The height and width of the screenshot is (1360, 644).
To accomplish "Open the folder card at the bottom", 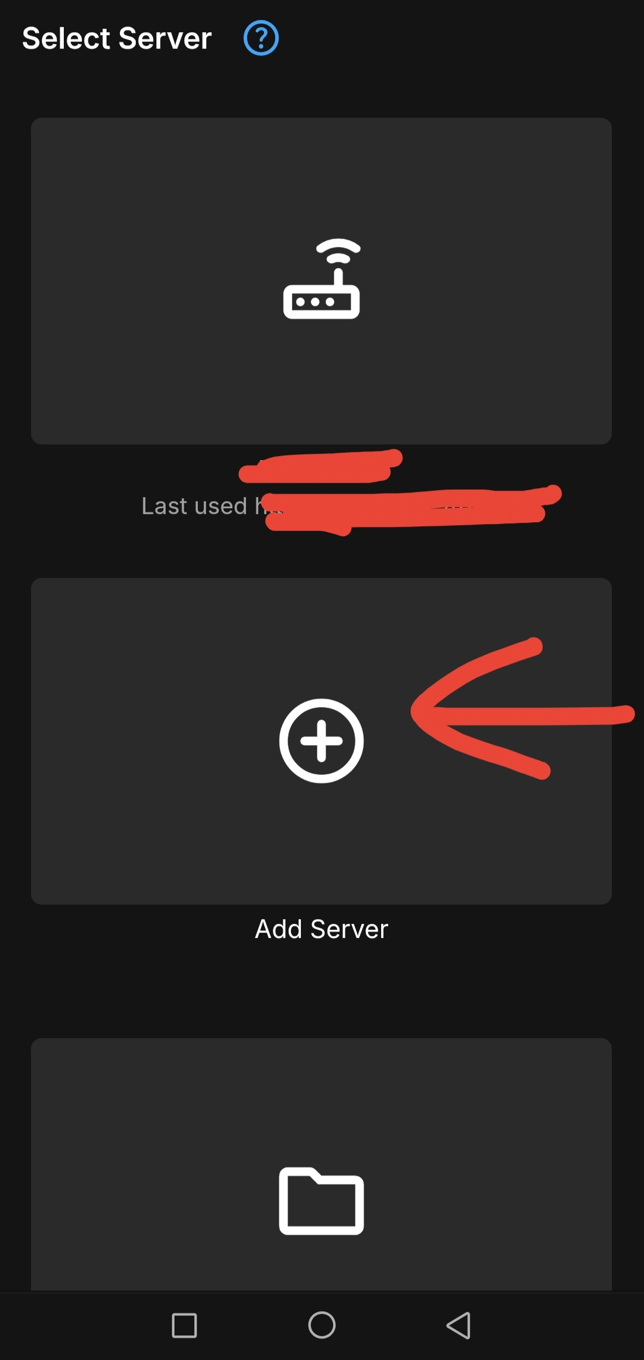I will pos(321,1164).
